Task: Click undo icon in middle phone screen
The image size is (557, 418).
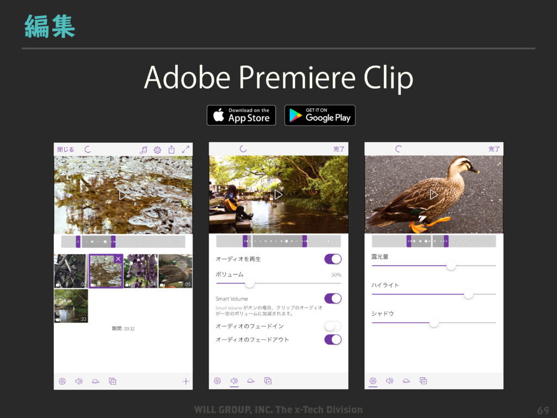Action: tap(243, 149)
